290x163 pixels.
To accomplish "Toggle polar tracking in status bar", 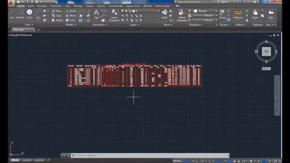I will click(202, 161).
